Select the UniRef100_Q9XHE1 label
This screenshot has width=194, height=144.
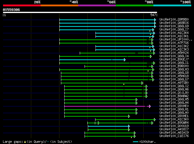(x=174, y=116)
